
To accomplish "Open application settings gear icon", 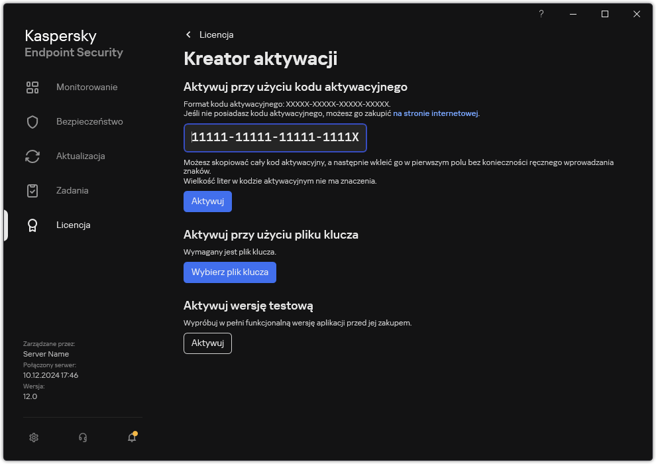I will [x=34, y=437].
